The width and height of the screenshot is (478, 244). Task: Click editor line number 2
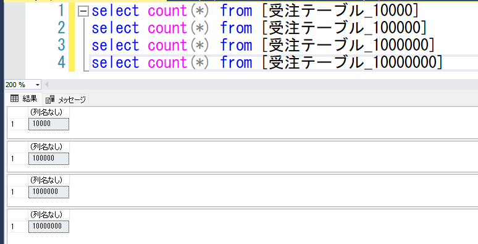61,28
